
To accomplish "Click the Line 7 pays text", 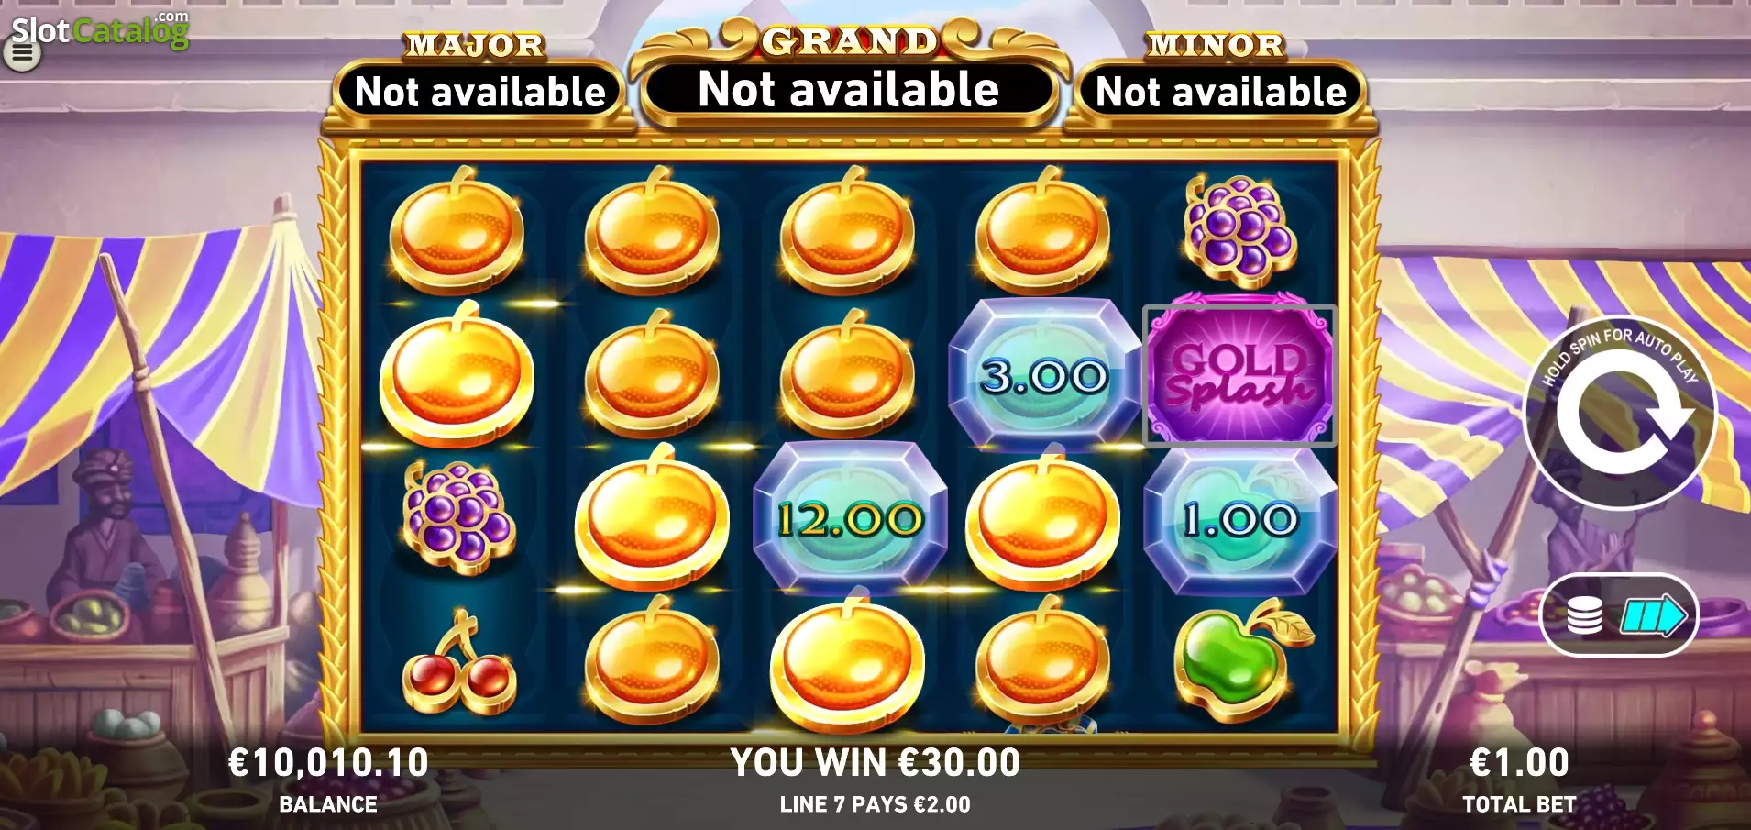I will (875, 804).
